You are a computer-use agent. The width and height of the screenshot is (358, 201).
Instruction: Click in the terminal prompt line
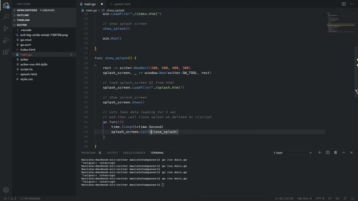point(123,185)
